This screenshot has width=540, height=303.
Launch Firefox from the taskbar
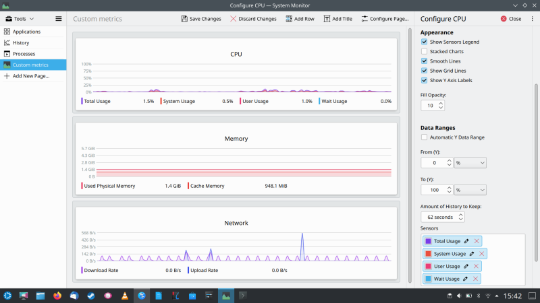57,296
